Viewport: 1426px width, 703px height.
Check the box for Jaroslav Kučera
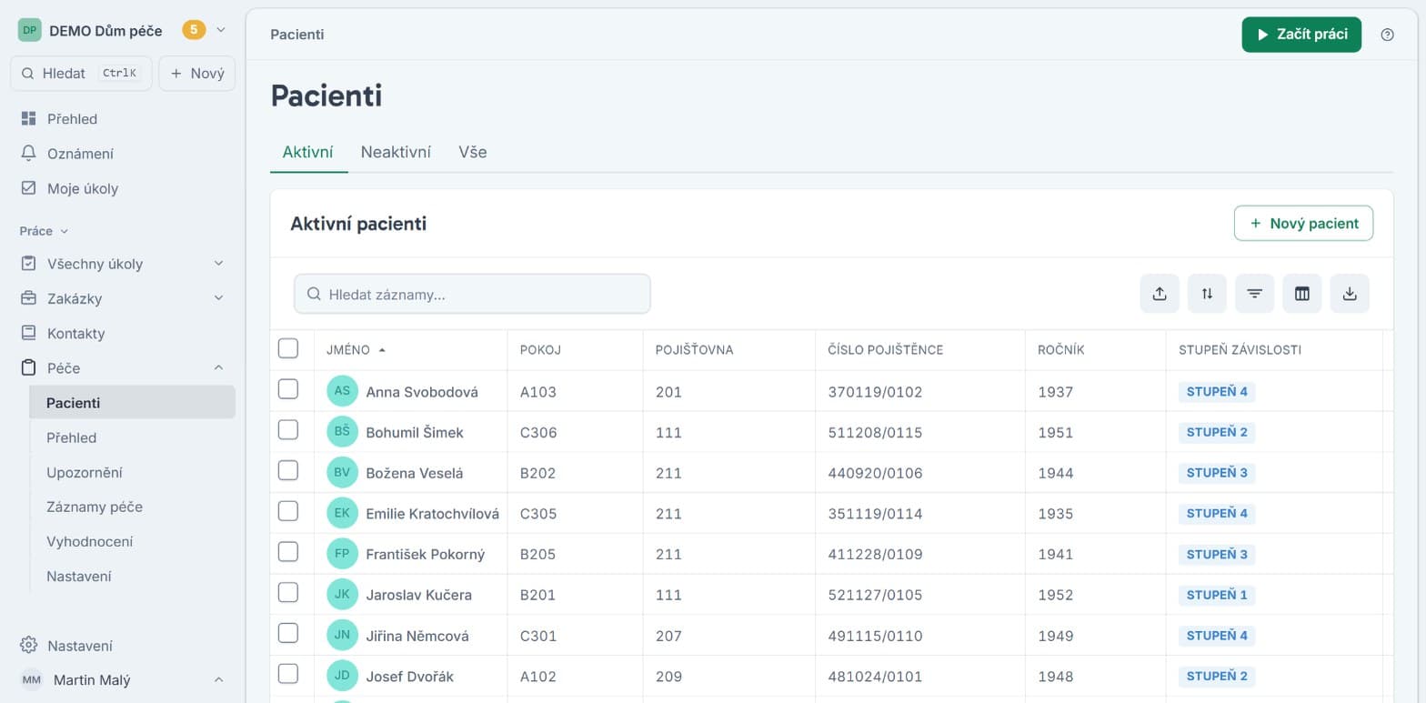[288, 592]
